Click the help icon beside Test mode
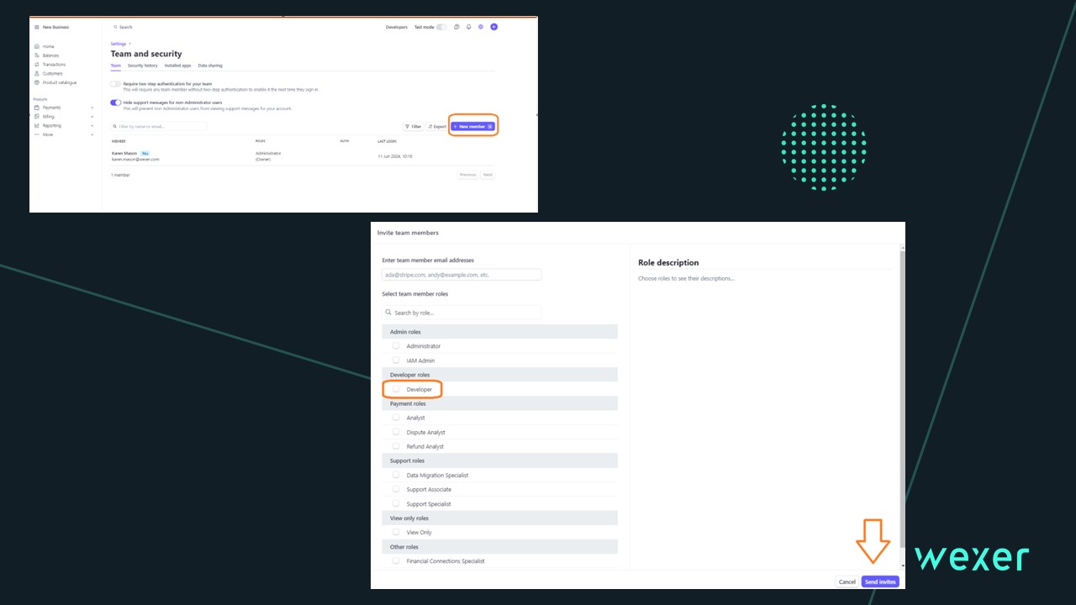Screen dimensions: 1076x605 (456, 27)
